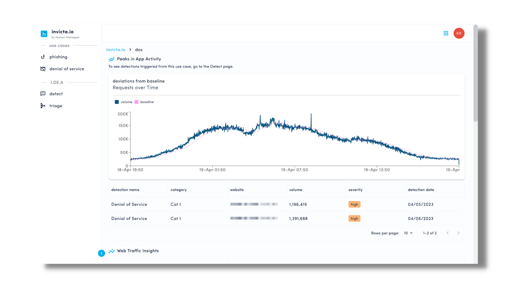531x298 pixels.
Task: Open phishing use case menu item
Action: coord(58,57)
